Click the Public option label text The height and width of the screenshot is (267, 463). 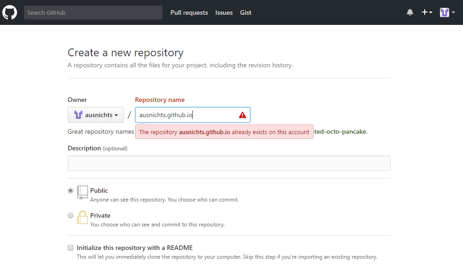click(99, 190)
